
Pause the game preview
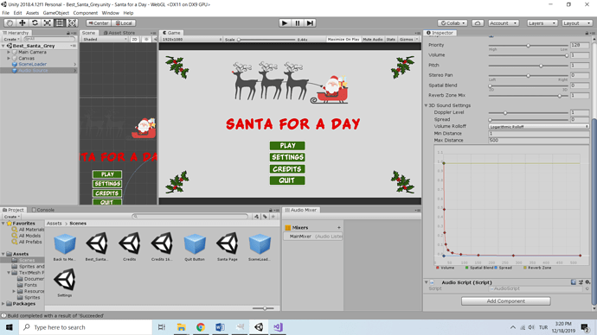[x=298, y=23]
